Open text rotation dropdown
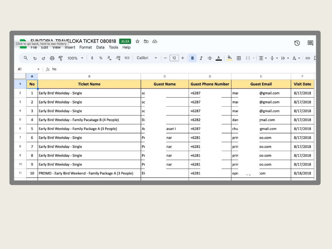Screen dimensions: 332x249 tap(296, 58)
